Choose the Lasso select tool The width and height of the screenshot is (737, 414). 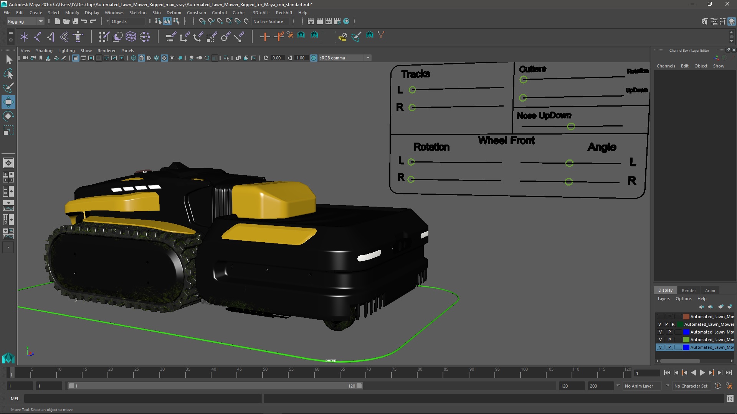pyautogui.click(x=8, y=74)
